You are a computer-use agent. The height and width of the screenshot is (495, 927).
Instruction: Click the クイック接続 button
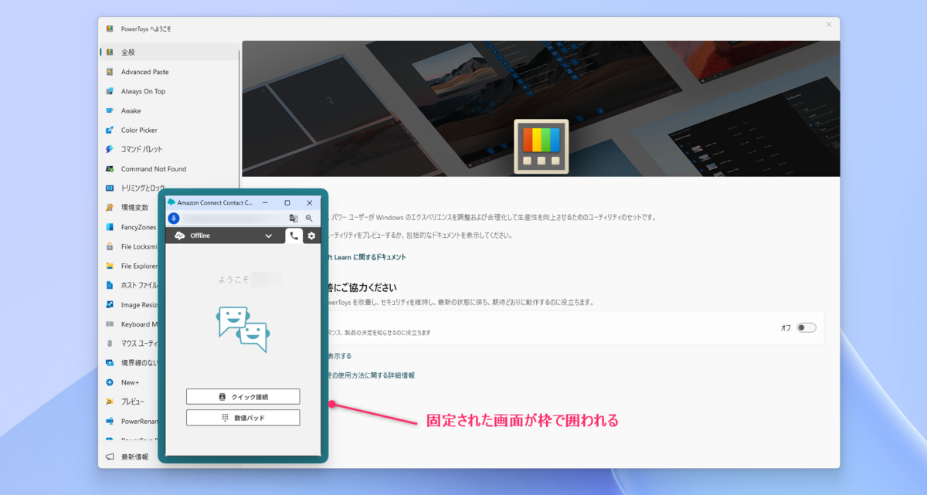point(243,396)
